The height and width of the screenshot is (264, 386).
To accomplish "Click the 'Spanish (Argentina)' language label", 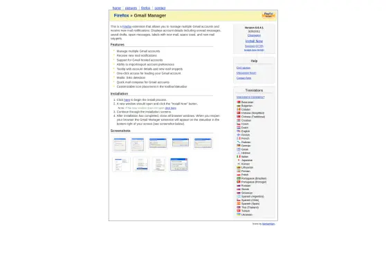I will pyautogui.click(x=252, y=196).
